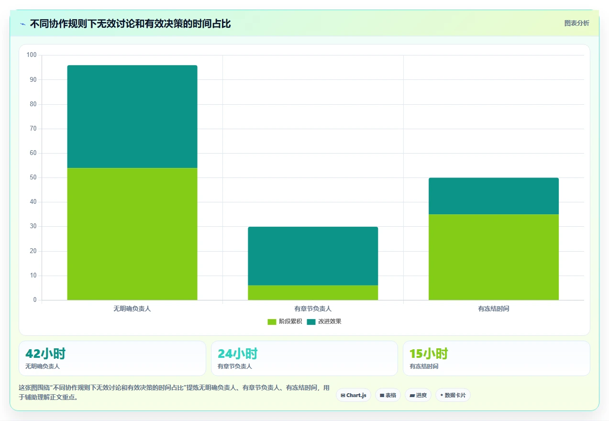
Task: Click the 图表分析 label in header
Action: pyautogui.click(x=576, y=23)
